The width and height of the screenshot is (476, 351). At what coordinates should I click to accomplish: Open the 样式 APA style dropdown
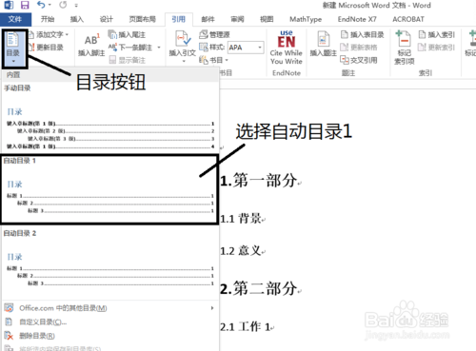[x=260, y=48]
